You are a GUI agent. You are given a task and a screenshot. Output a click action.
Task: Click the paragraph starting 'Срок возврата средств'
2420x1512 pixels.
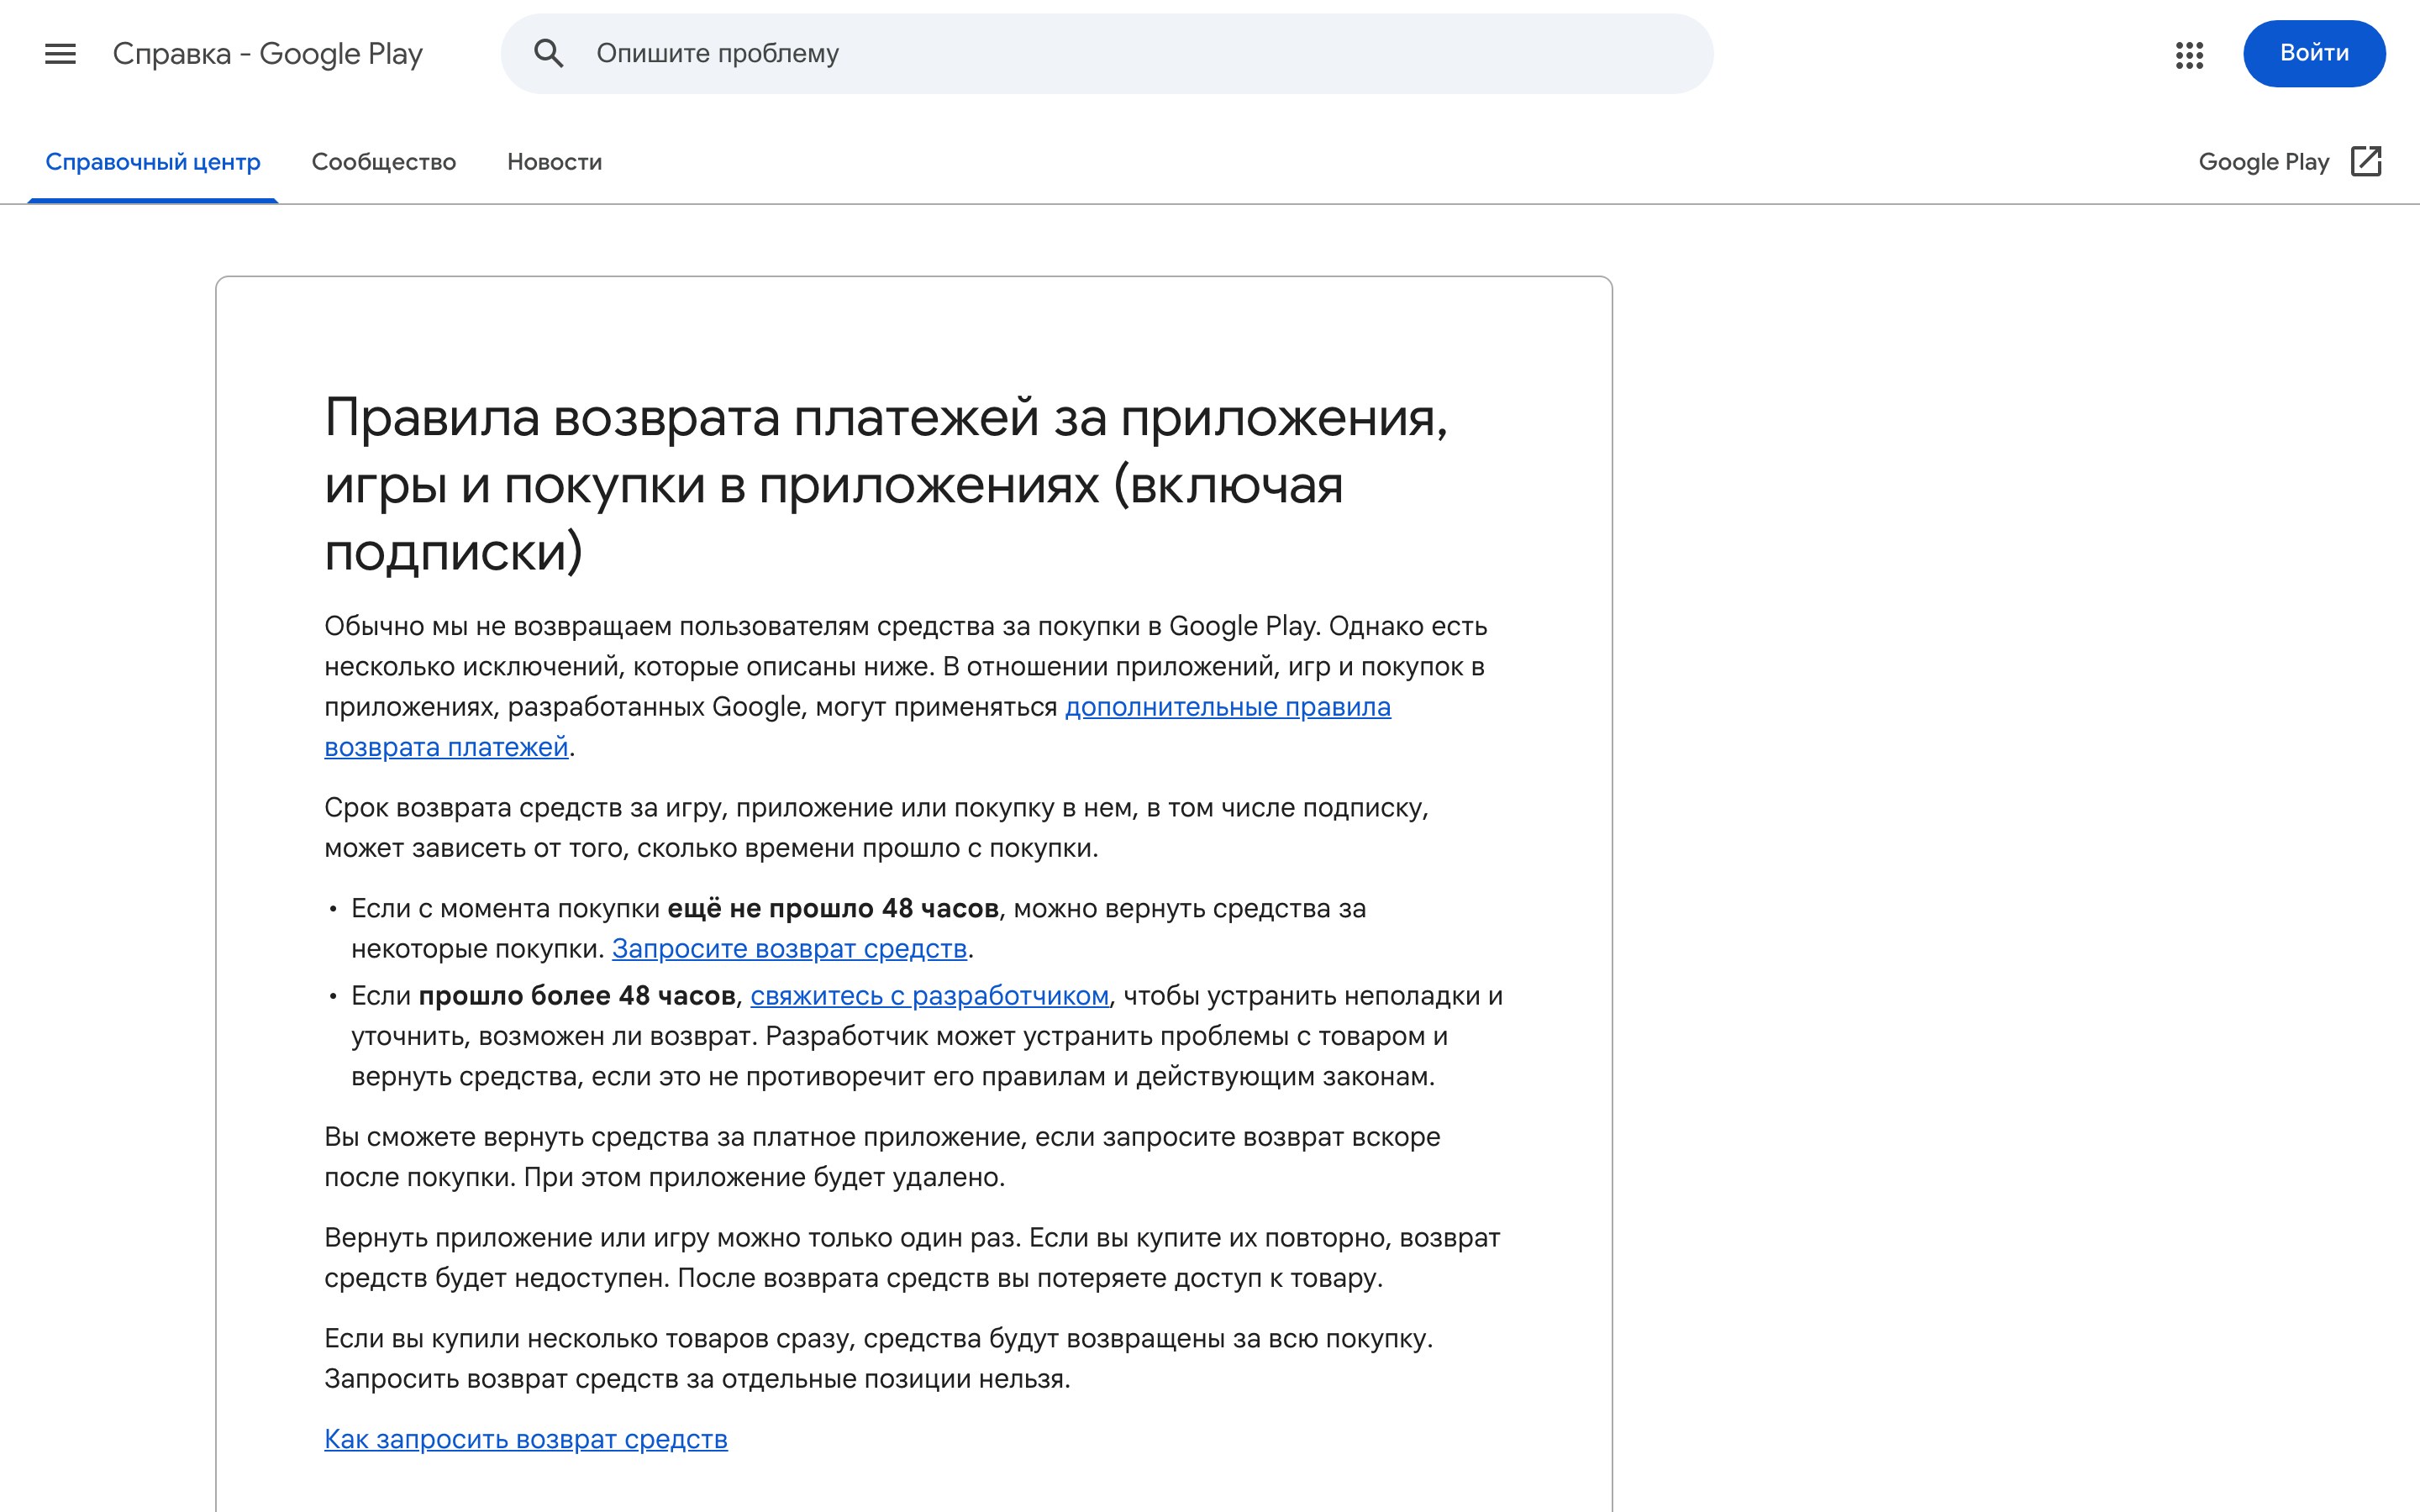(877, 828)
